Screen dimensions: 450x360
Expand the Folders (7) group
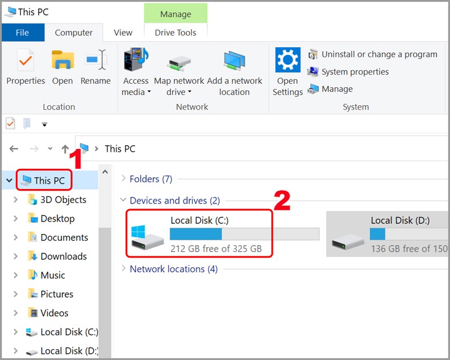click(123, 178)
